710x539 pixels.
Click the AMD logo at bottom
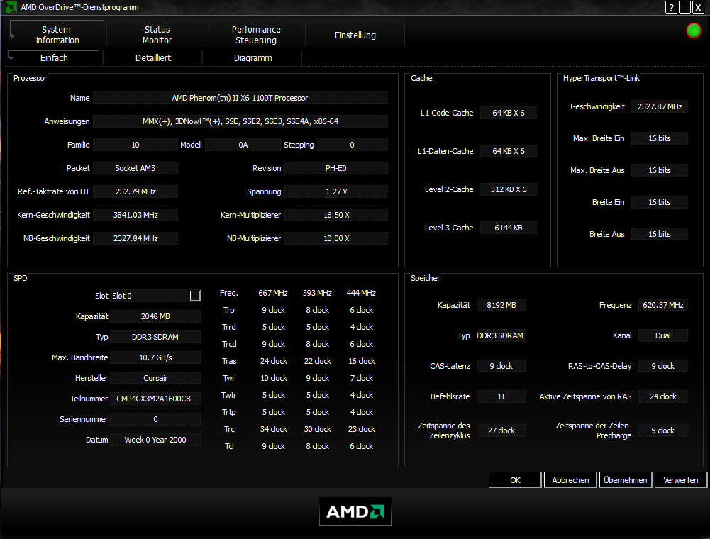[355, 511]
